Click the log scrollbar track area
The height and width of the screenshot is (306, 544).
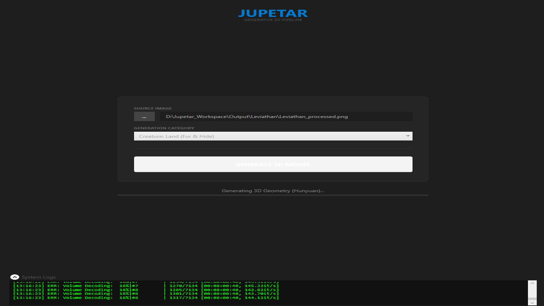(532, 291)
